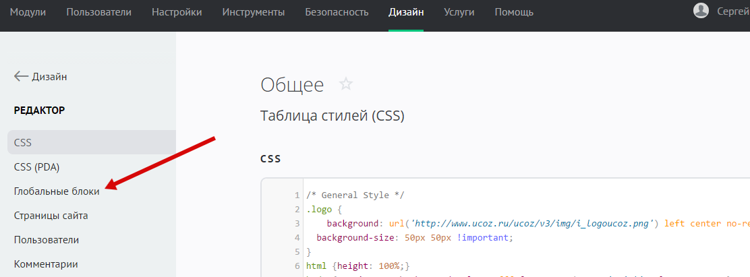Open Пользователи in the top menu bar
This screenshot has height=277, width=750.
(98, 12)
